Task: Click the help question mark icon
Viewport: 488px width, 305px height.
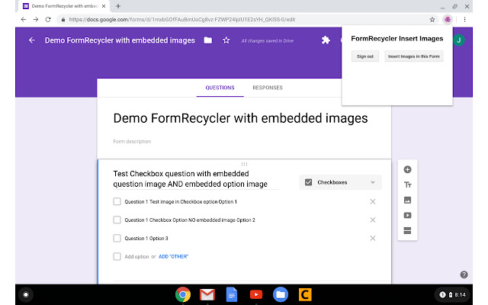Action: point(464,274)
